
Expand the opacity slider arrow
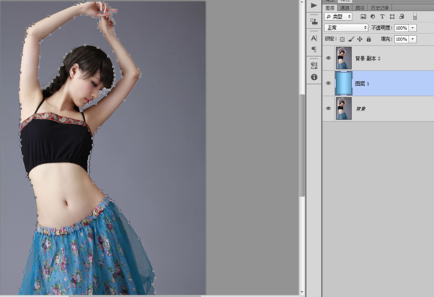coord(413,28)
